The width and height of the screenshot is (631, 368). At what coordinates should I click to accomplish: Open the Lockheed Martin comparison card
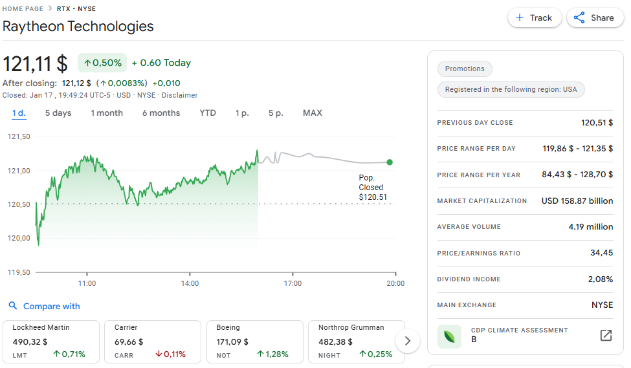point(51,341)
